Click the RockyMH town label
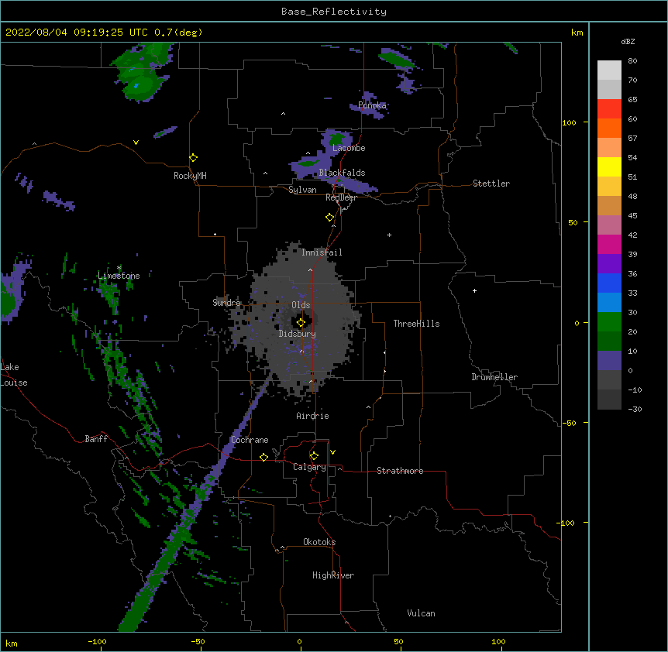This screenshot has height=652, width=668. [190, 176]
